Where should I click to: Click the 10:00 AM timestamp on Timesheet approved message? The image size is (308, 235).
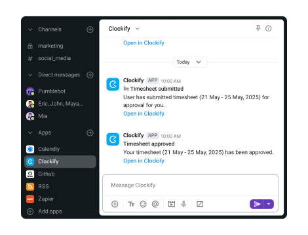[x=170, y=136]
